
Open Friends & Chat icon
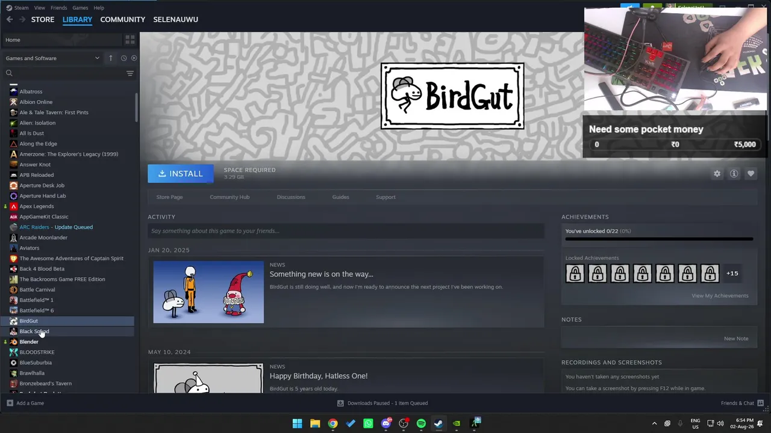click(760, 403)
